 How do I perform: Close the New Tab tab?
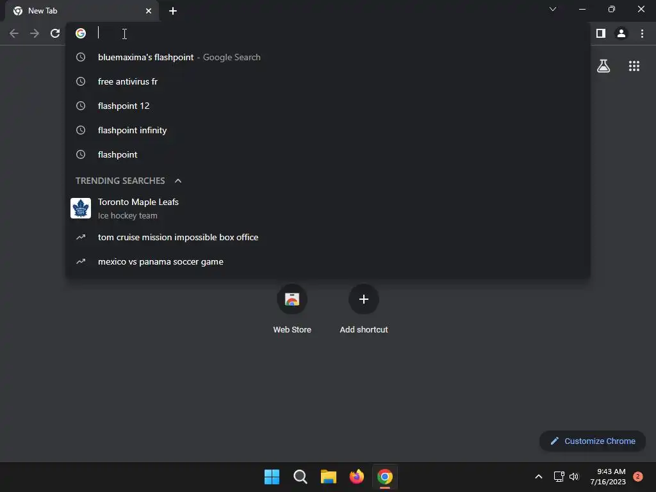[x=149, y=11]
